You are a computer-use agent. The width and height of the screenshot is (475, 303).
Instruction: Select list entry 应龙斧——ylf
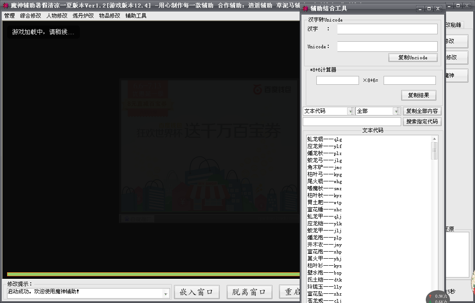coord(325,146)
